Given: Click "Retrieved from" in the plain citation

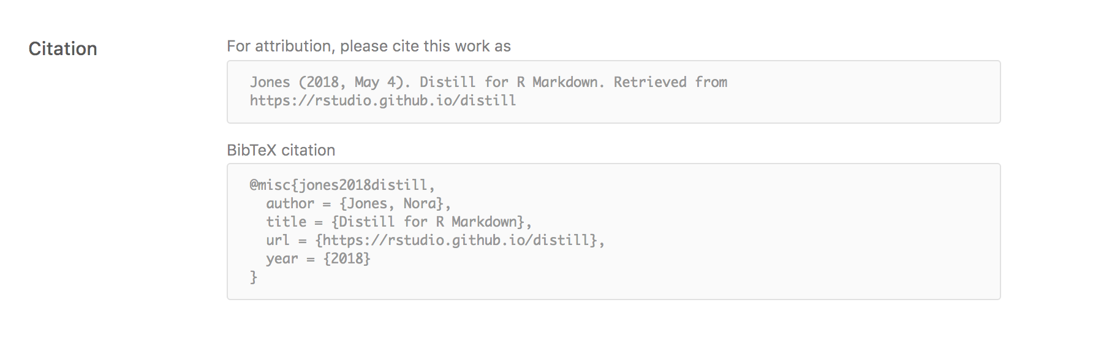Looking at the screenshot, I should click(x=670, y=82).
